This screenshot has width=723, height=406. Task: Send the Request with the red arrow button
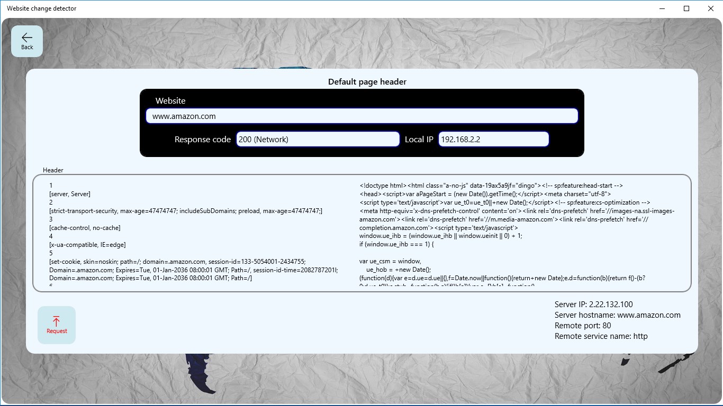click(x=57, y=325)
